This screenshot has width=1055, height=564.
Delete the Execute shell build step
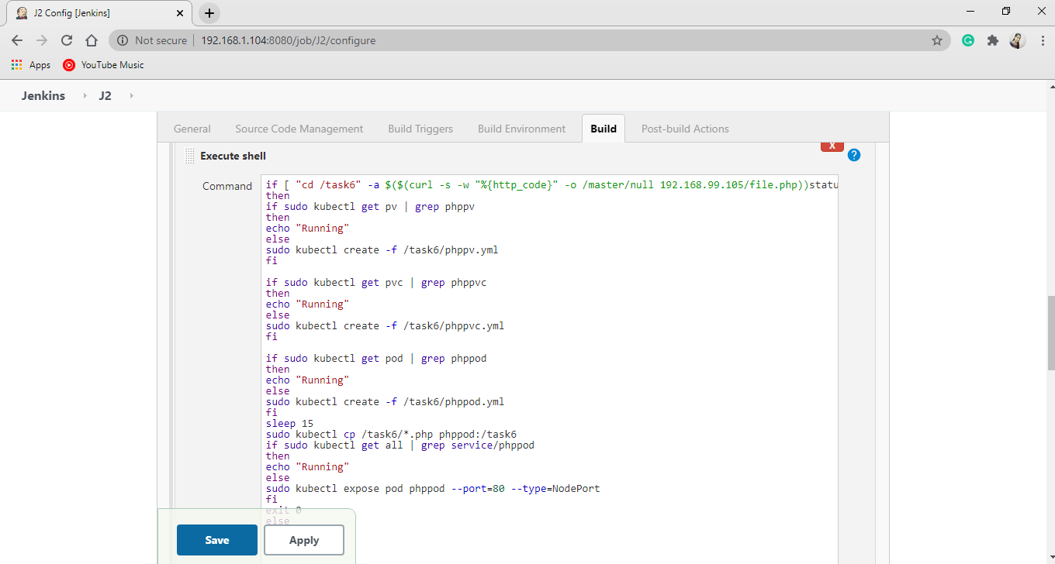(x=832, y=145)
